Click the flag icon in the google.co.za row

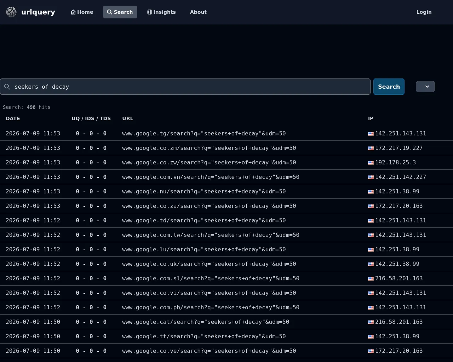point(371,206)
